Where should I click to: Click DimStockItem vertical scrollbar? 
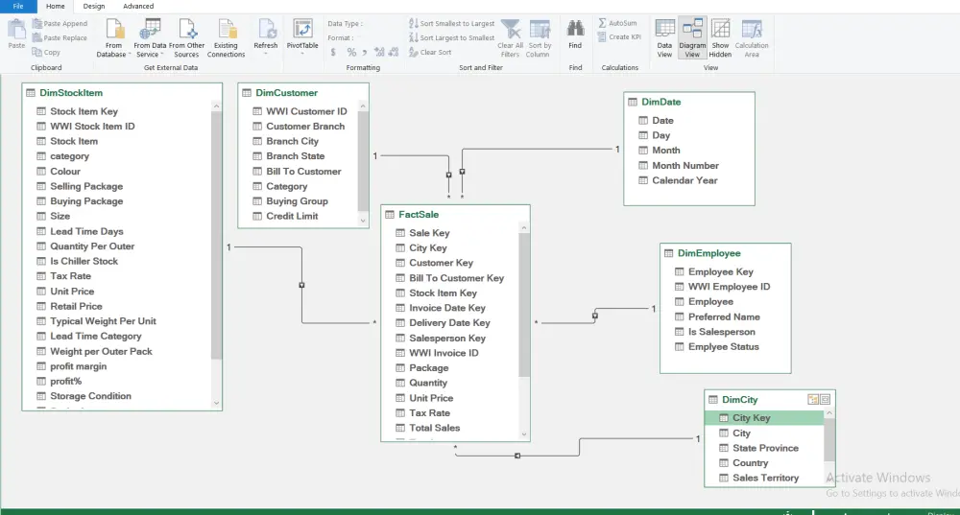[x=216, y=236]
